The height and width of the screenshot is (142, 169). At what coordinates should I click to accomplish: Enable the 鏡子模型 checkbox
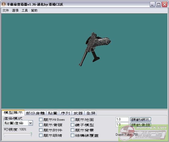click(73, 125)
